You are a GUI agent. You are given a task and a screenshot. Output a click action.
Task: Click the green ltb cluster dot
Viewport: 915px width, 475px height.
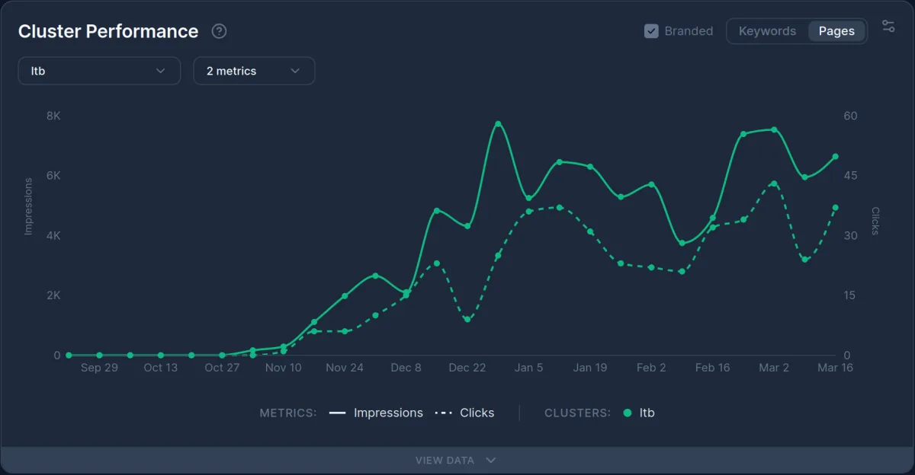click(626, 413)
